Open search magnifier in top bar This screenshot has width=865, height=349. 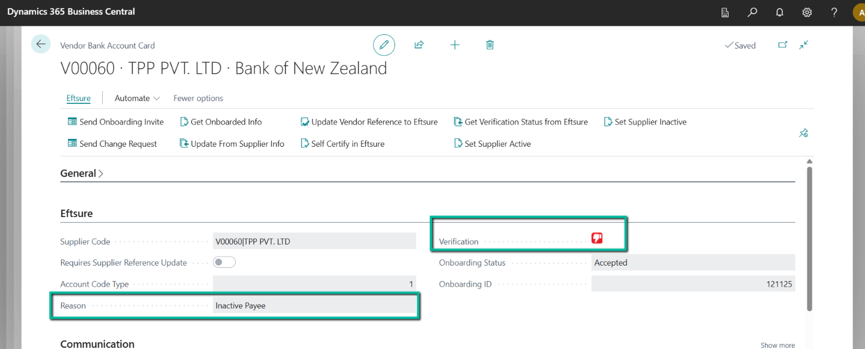[x=753, y=12]
